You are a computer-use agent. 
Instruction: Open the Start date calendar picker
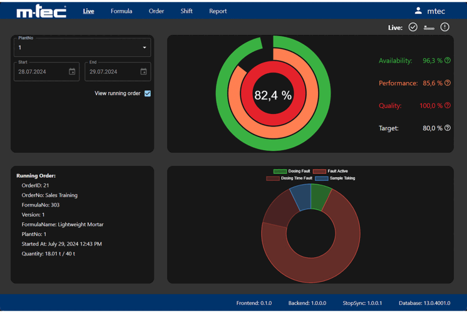pyautogui.click(x=72, y=72)
